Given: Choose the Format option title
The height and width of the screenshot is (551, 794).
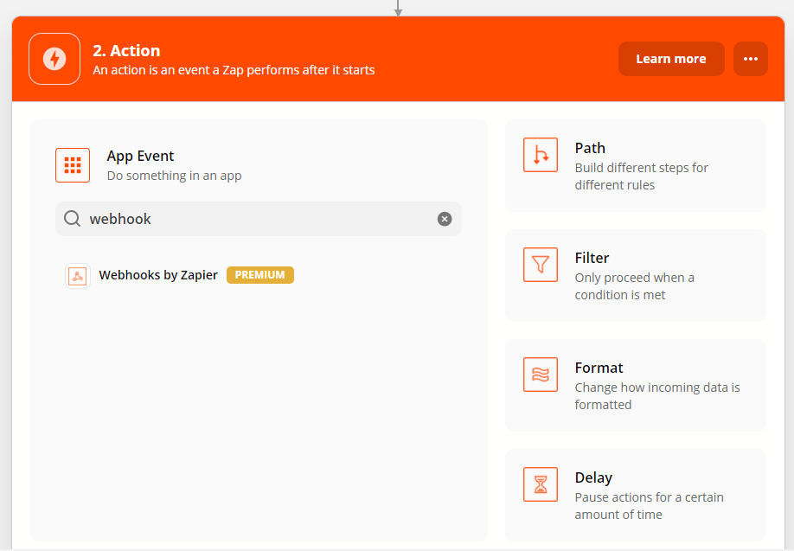Looking at the screenshot, I should (599, 368).
